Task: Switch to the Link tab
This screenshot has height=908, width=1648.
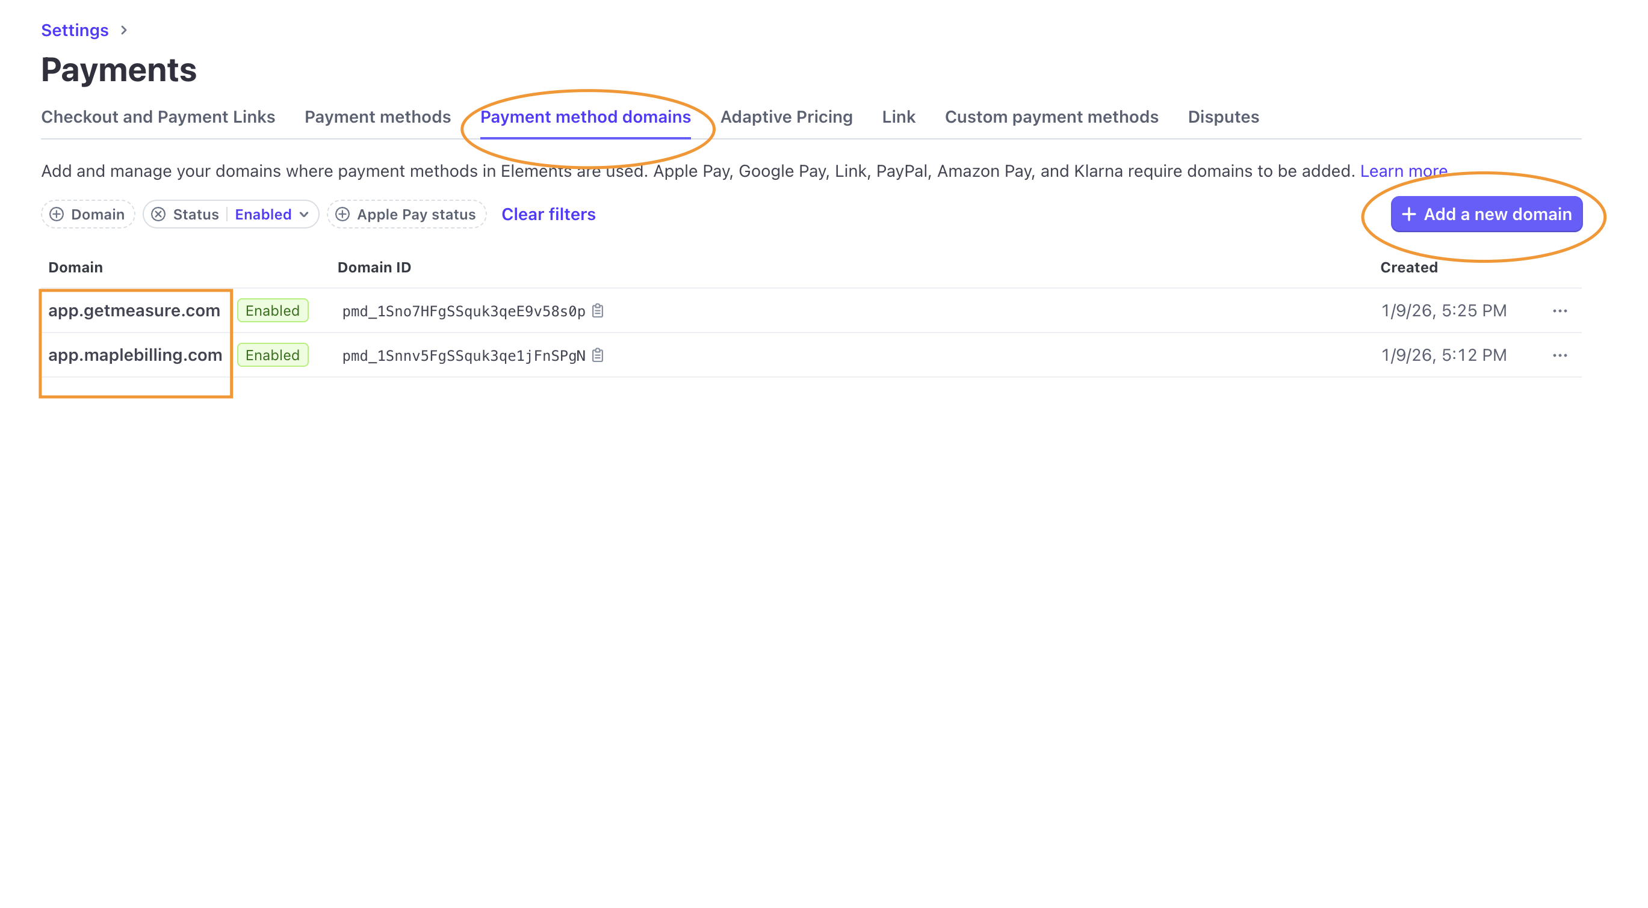Action: click(898, 117)
